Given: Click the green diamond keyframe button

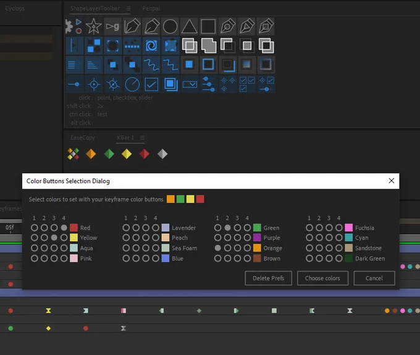Looking at the screenshot, I should [109, 154].
